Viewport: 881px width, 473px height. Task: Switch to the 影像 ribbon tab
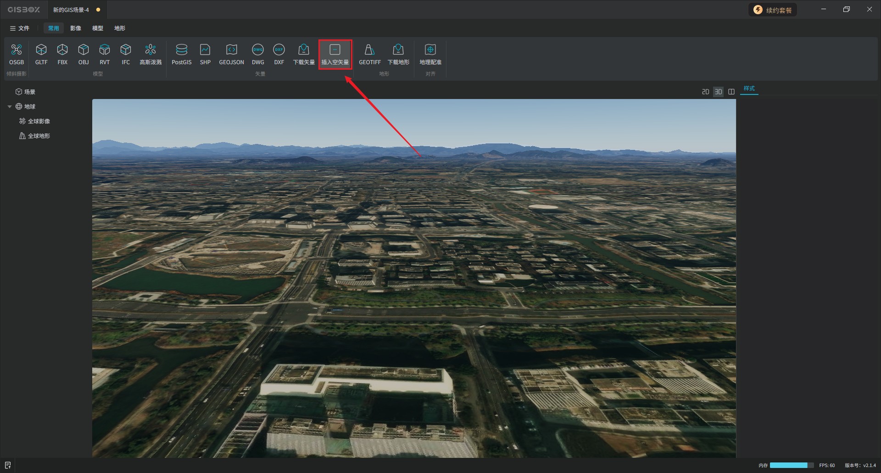coord(76,28)
